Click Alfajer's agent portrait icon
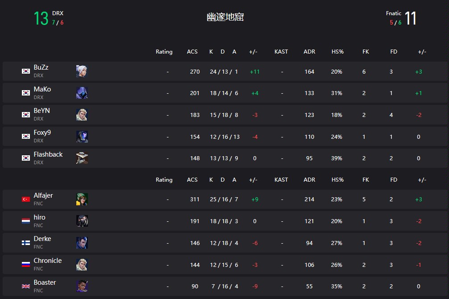This screenshot has width=449, height=299. tap(82, 199)
